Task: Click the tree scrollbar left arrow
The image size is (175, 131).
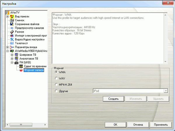Action: [x=7, y=125]
